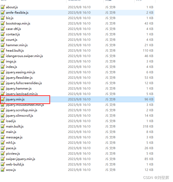This screenshot has width=173, height=182.
Task: Select the amfe-flexible.js file name
Action: click(x=17, y=13)
